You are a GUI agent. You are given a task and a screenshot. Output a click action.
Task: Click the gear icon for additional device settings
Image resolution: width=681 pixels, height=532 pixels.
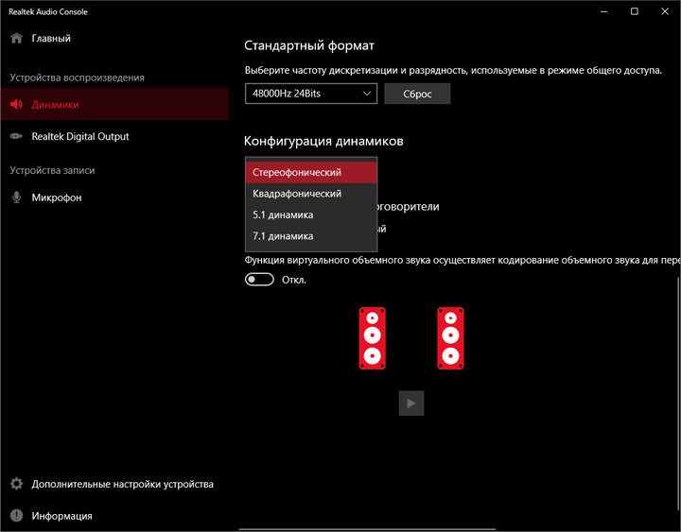click(x=16, y=484)
